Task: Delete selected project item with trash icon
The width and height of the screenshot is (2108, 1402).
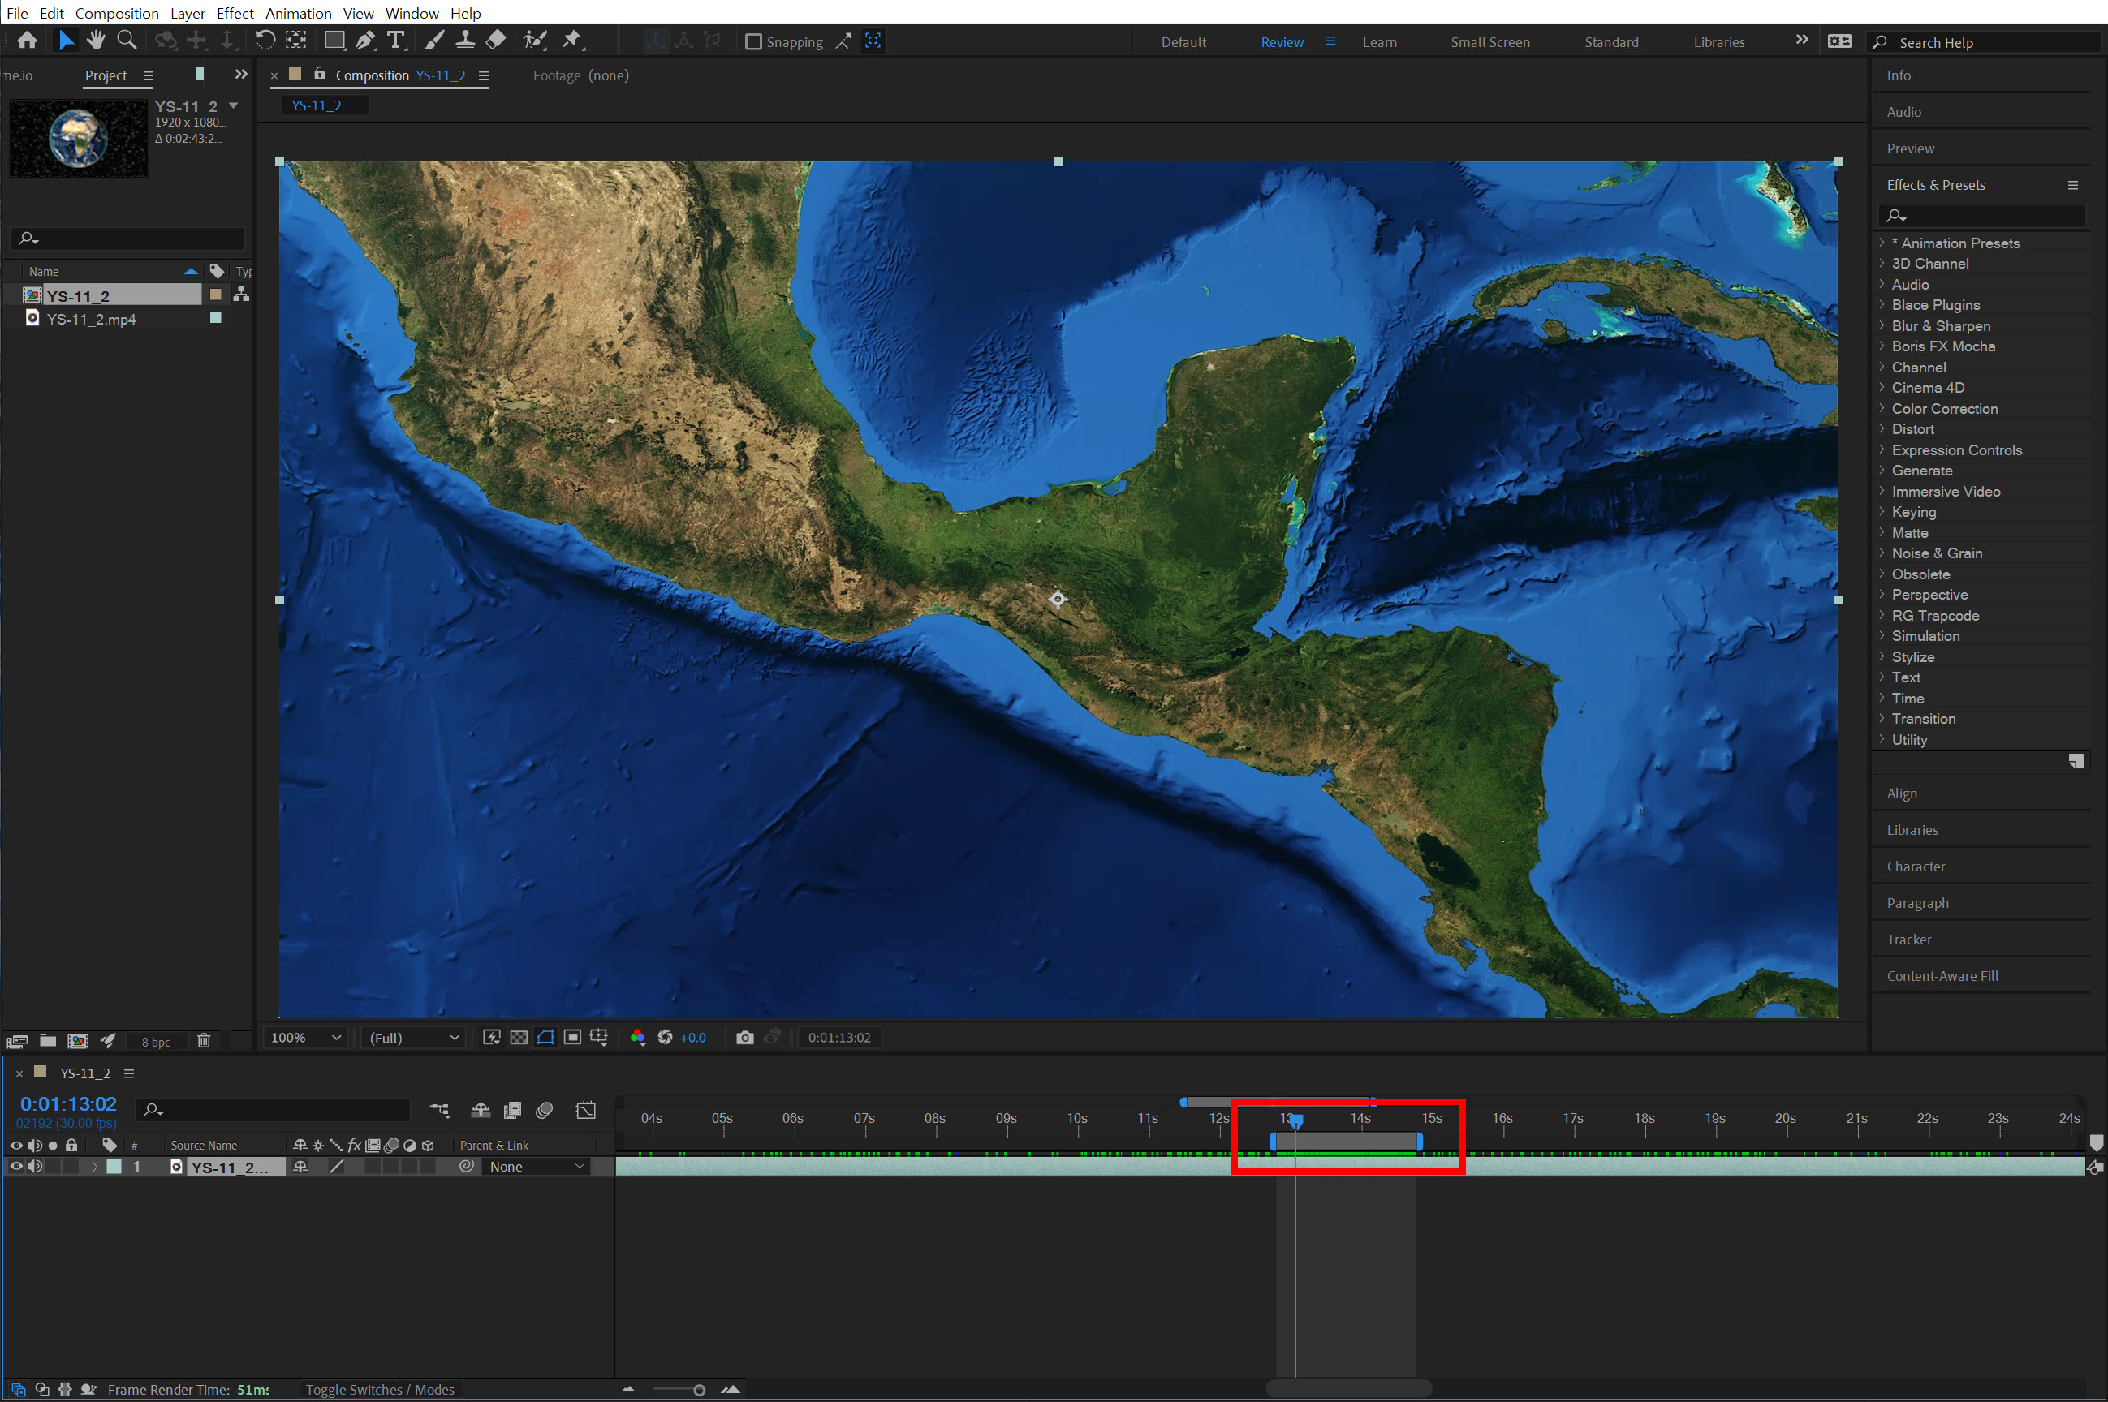Action: 204,1041
